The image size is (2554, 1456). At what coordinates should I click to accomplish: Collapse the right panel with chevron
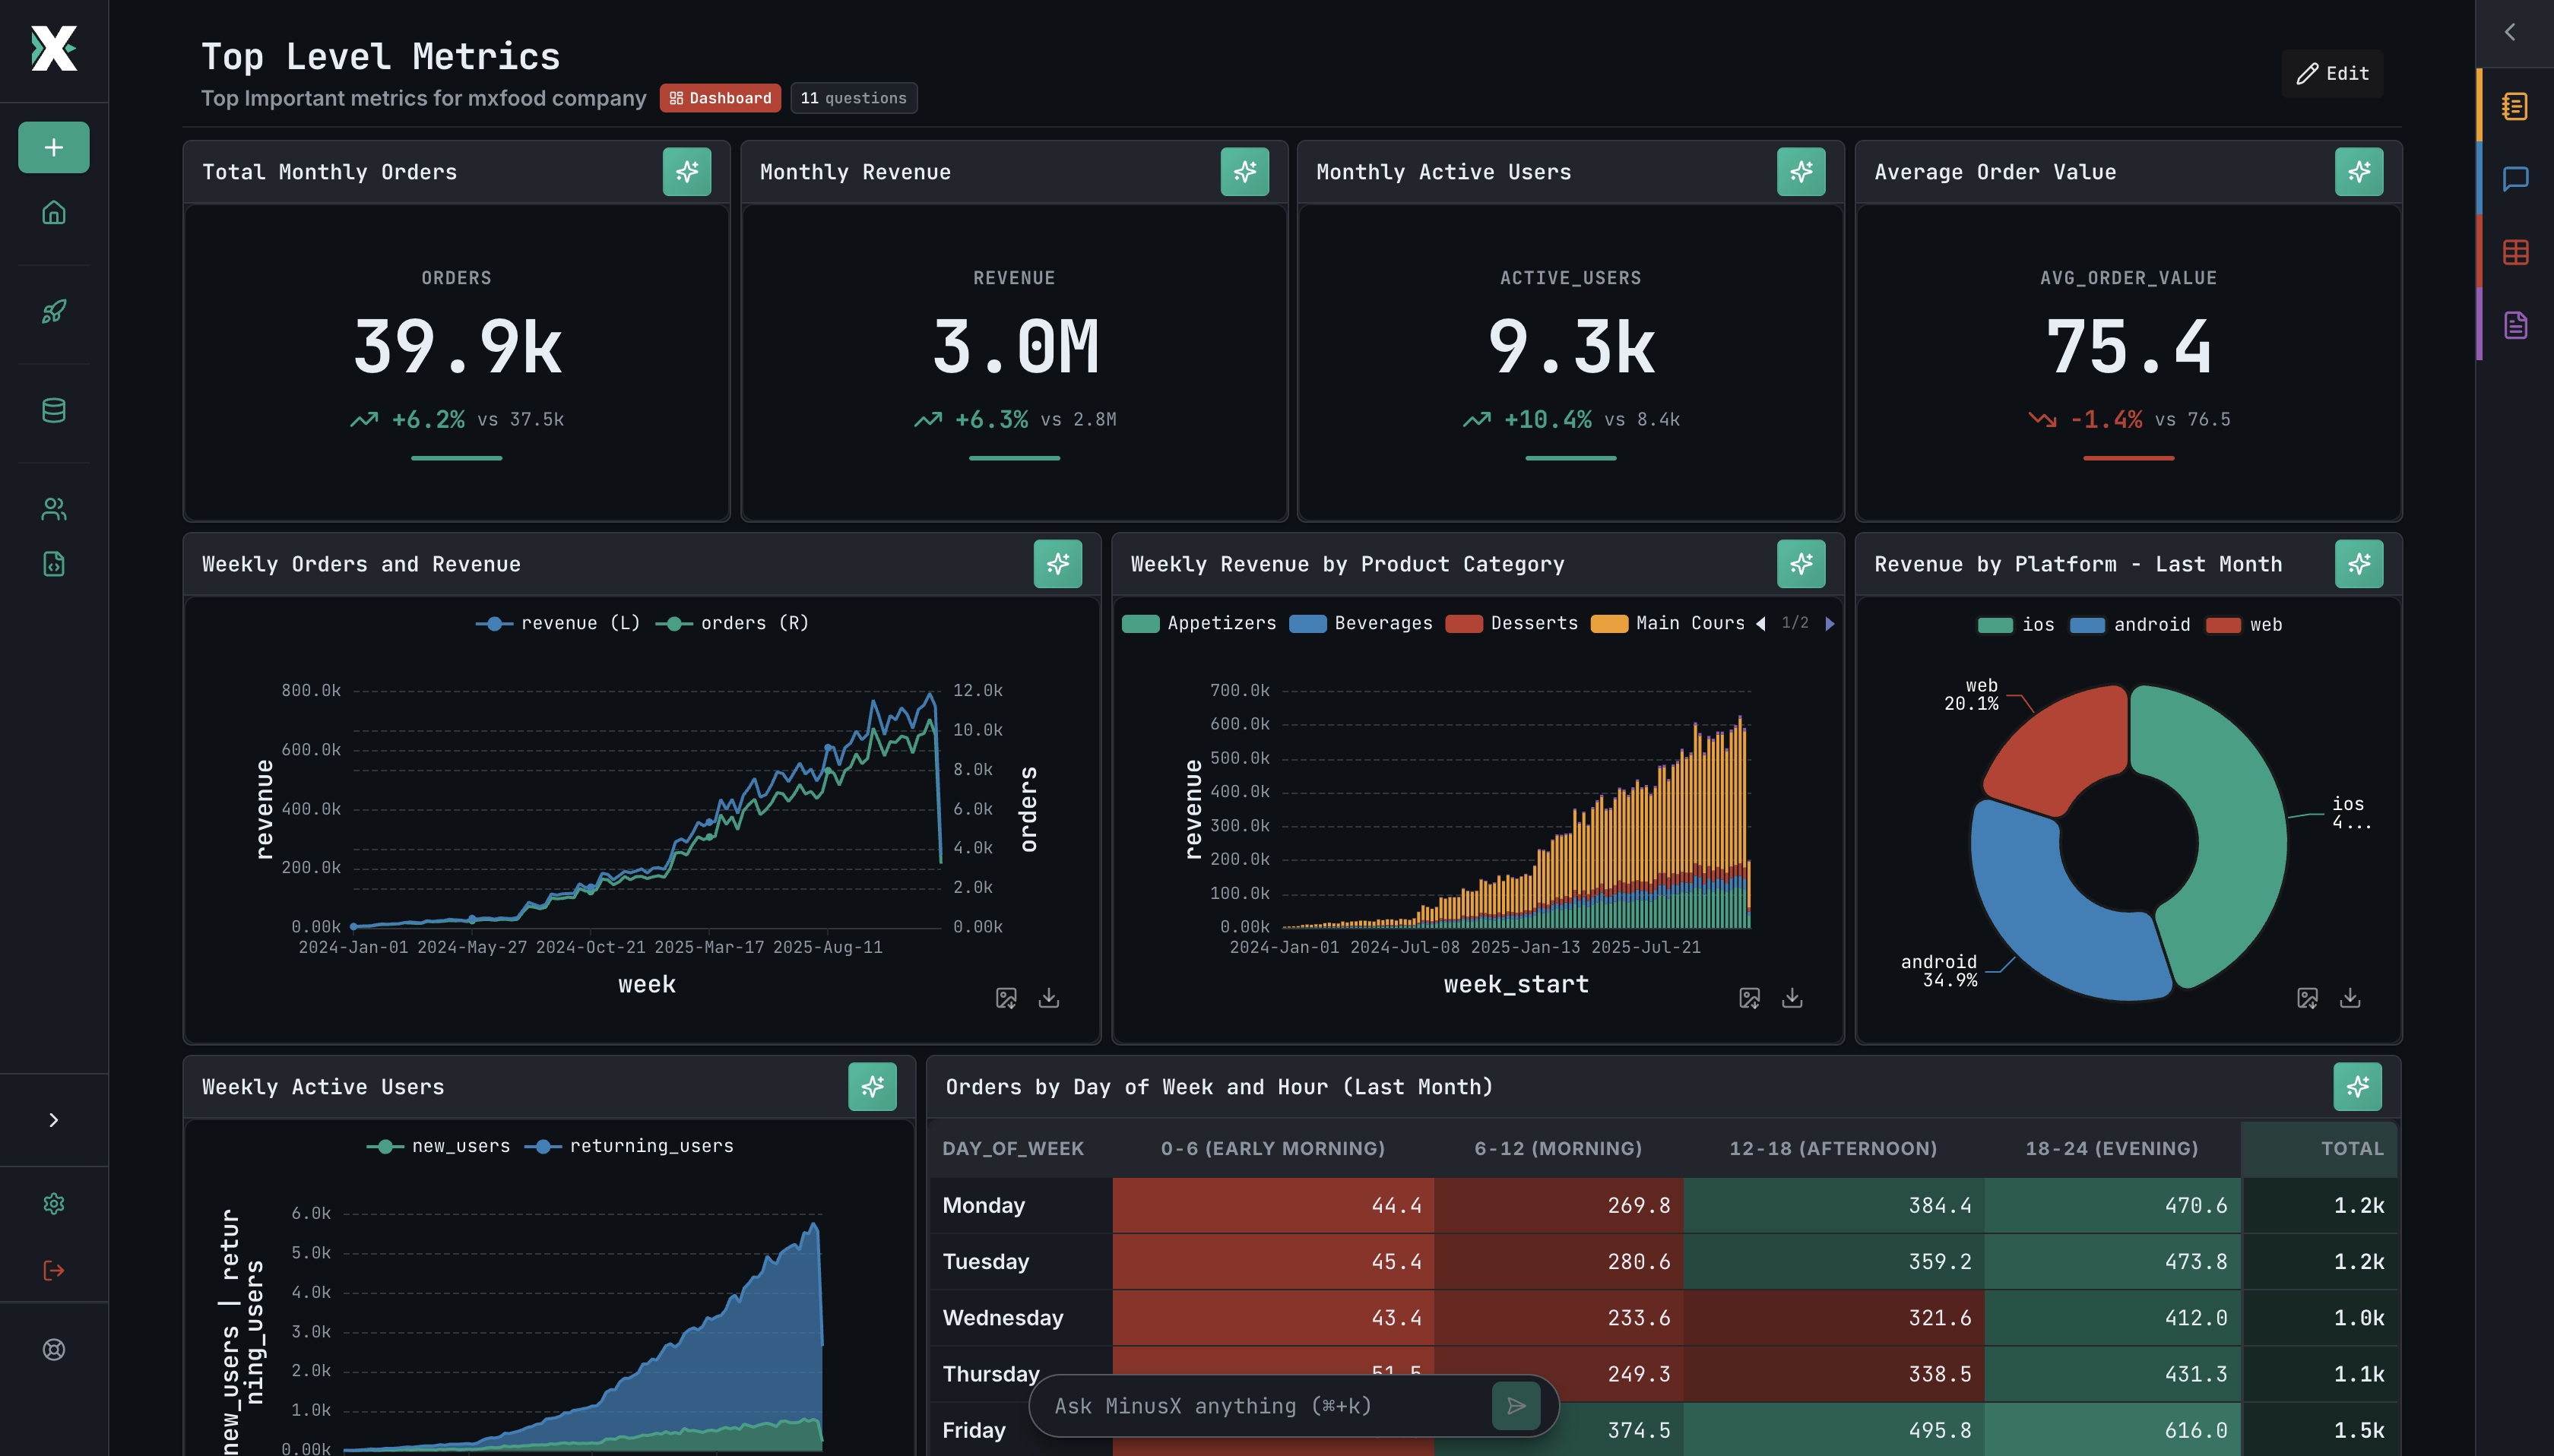2510,32
